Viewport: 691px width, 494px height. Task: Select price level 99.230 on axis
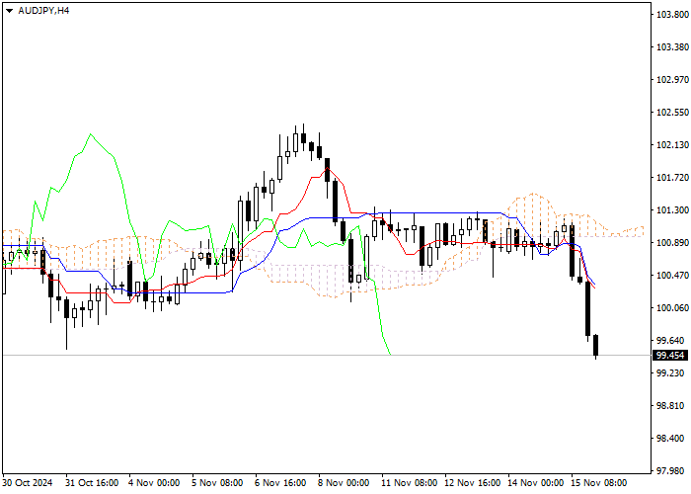pyautogui.click(x=670, y=373)
